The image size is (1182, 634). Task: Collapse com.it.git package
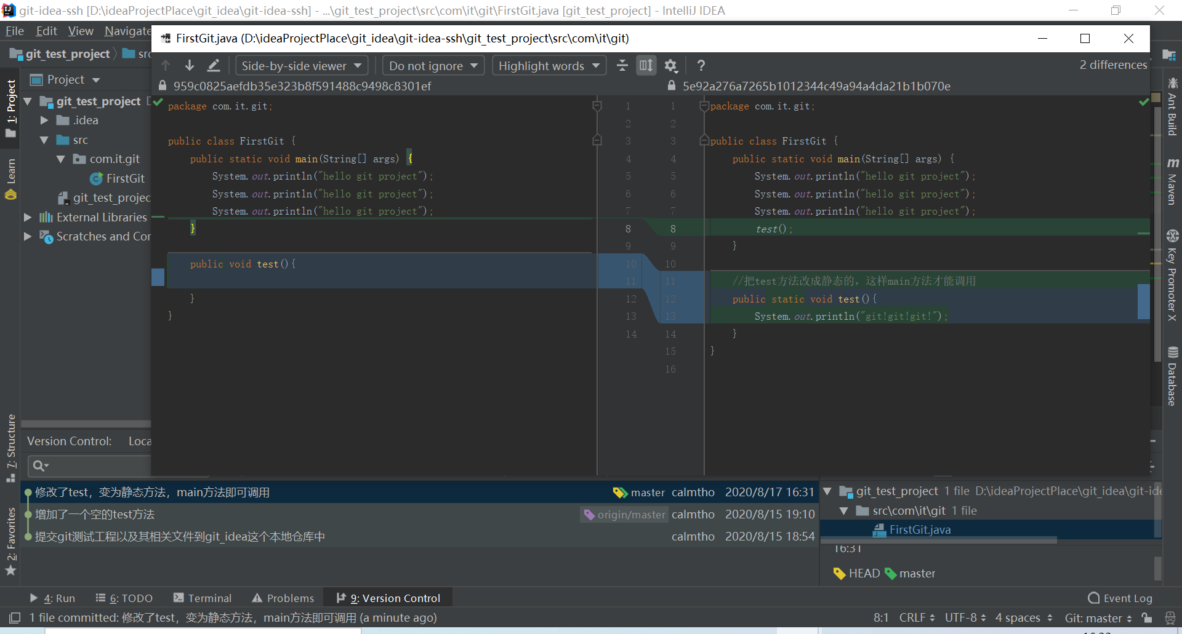click(60, 159)
